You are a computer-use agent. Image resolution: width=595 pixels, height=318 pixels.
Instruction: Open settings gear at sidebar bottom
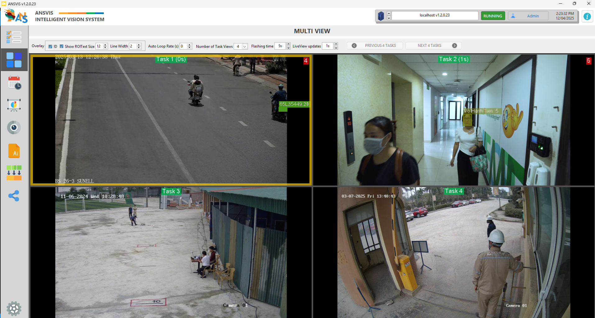point(14,308)
